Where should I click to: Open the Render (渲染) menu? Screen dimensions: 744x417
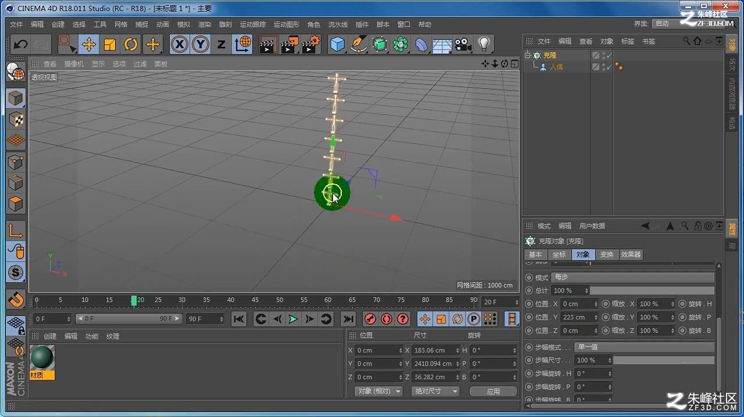point(205,24)
